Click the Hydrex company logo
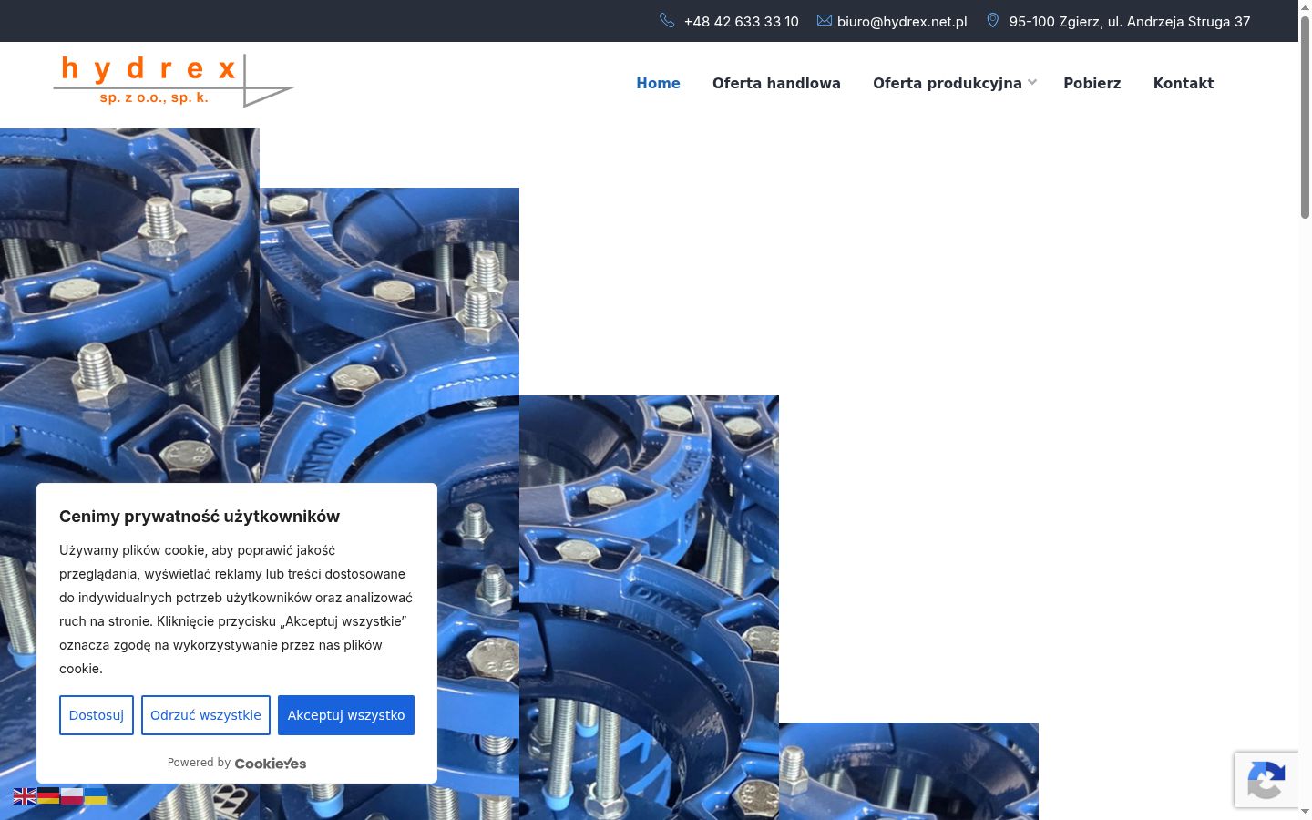The width and height of the screenshot is (1312, 820). (173, 80)
